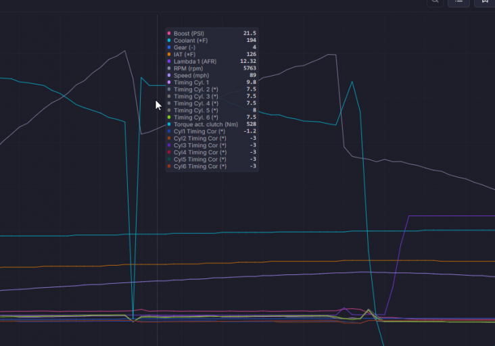
Task: Open the list view icon button
Action: coord(458,1)
